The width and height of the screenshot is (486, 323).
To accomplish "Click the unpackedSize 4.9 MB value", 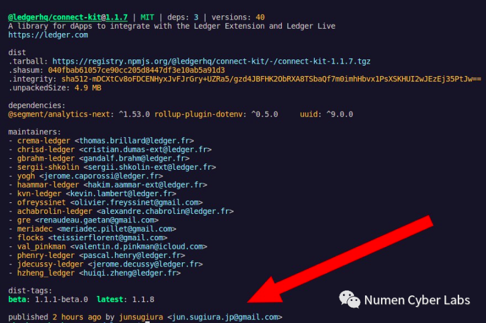I will [x=88, y=88].
